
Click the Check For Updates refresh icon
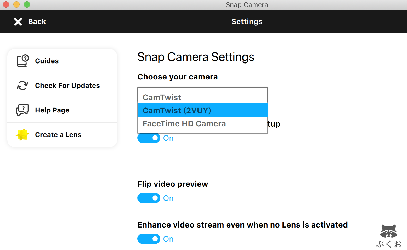(x=22, y=86)
